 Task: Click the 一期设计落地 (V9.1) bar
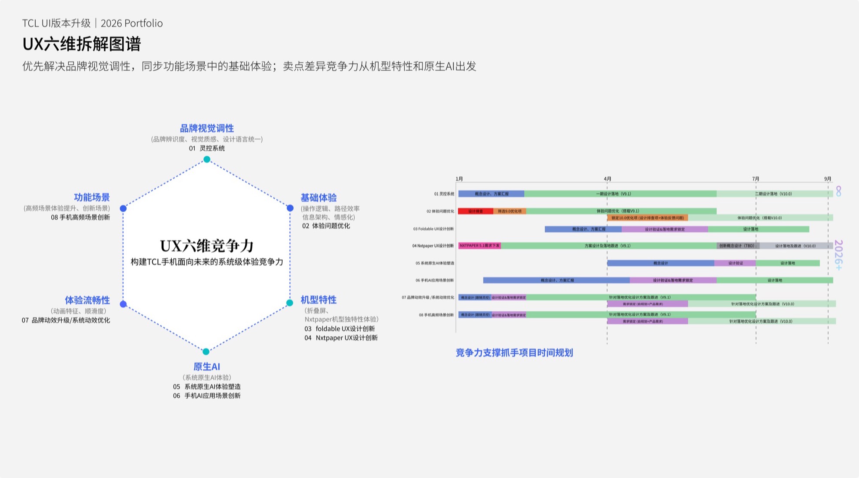[x=620, y=194]
